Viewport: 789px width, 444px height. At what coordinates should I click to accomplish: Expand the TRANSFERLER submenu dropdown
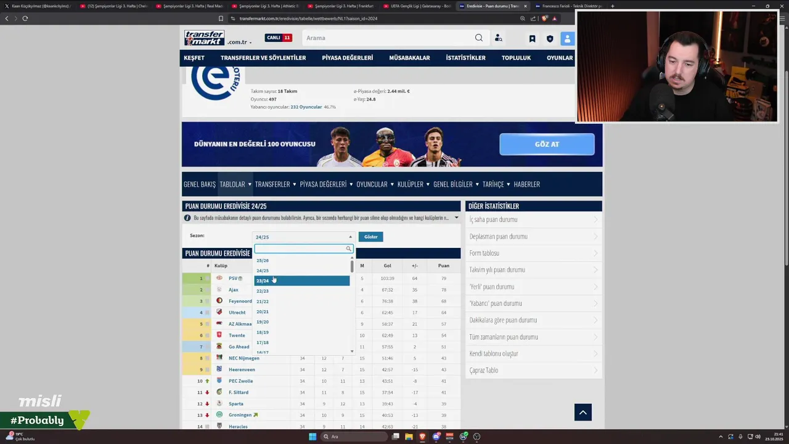[x=276, y=184]
